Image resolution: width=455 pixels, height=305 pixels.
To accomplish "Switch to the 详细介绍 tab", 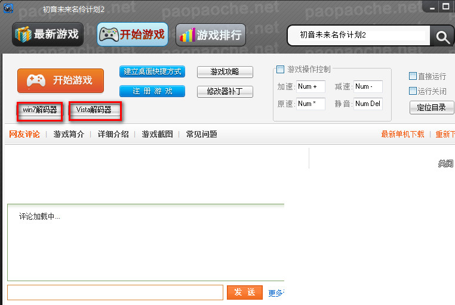I will [113, 134].
